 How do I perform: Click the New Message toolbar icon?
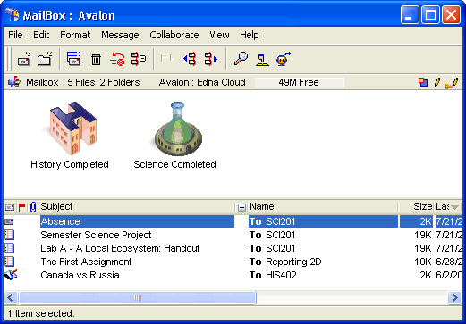[24, 59]
